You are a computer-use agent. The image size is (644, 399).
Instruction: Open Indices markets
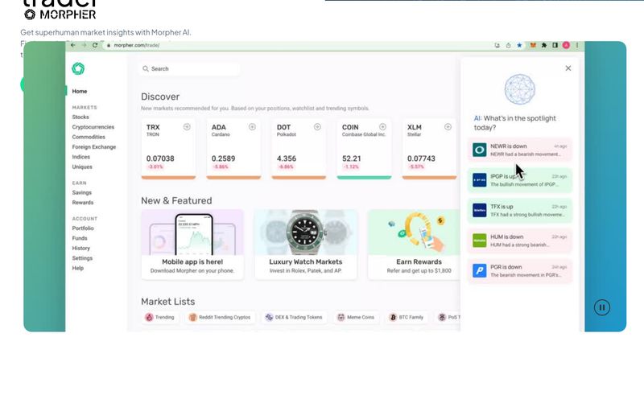click(81, 157)
